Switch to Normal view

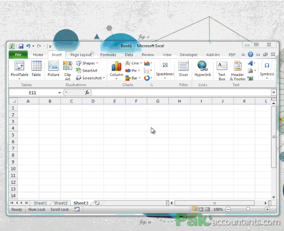point(194,209)
